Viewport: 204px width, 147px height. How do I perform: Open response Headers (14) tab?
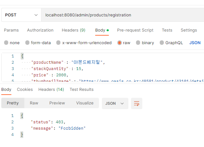51,90
